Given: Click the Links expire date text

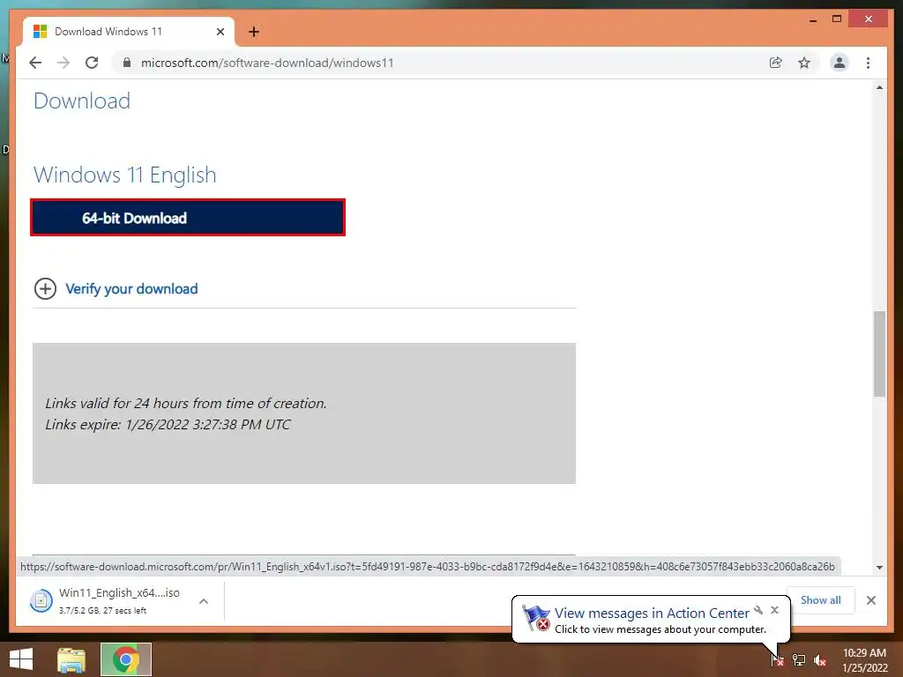Looking at the screenshot, I should [x=168, y=424].
